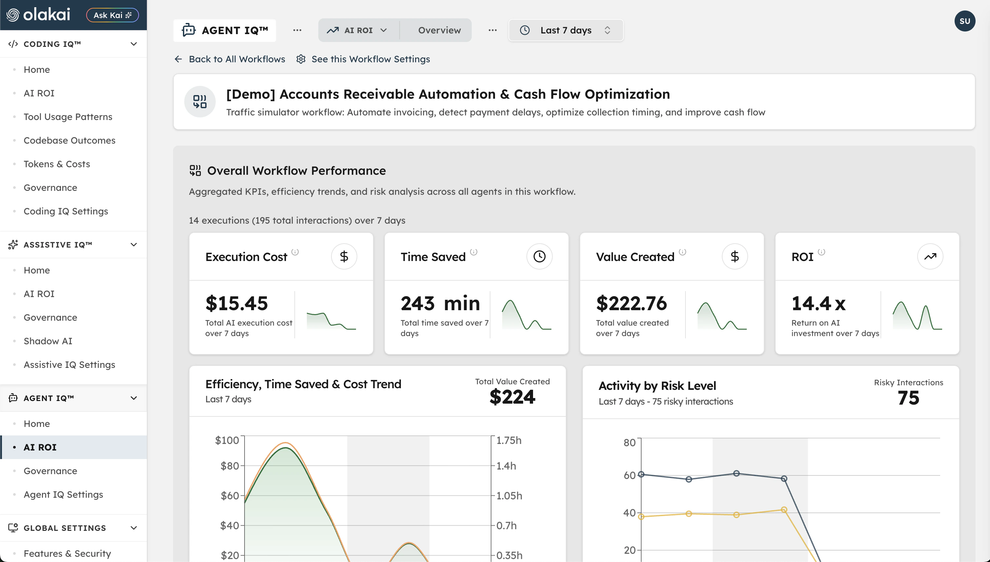The height and width of the screenshot is (562, 990).
Task: Click the Execution Cost dollar icon
Action: (x=344, y=257)
